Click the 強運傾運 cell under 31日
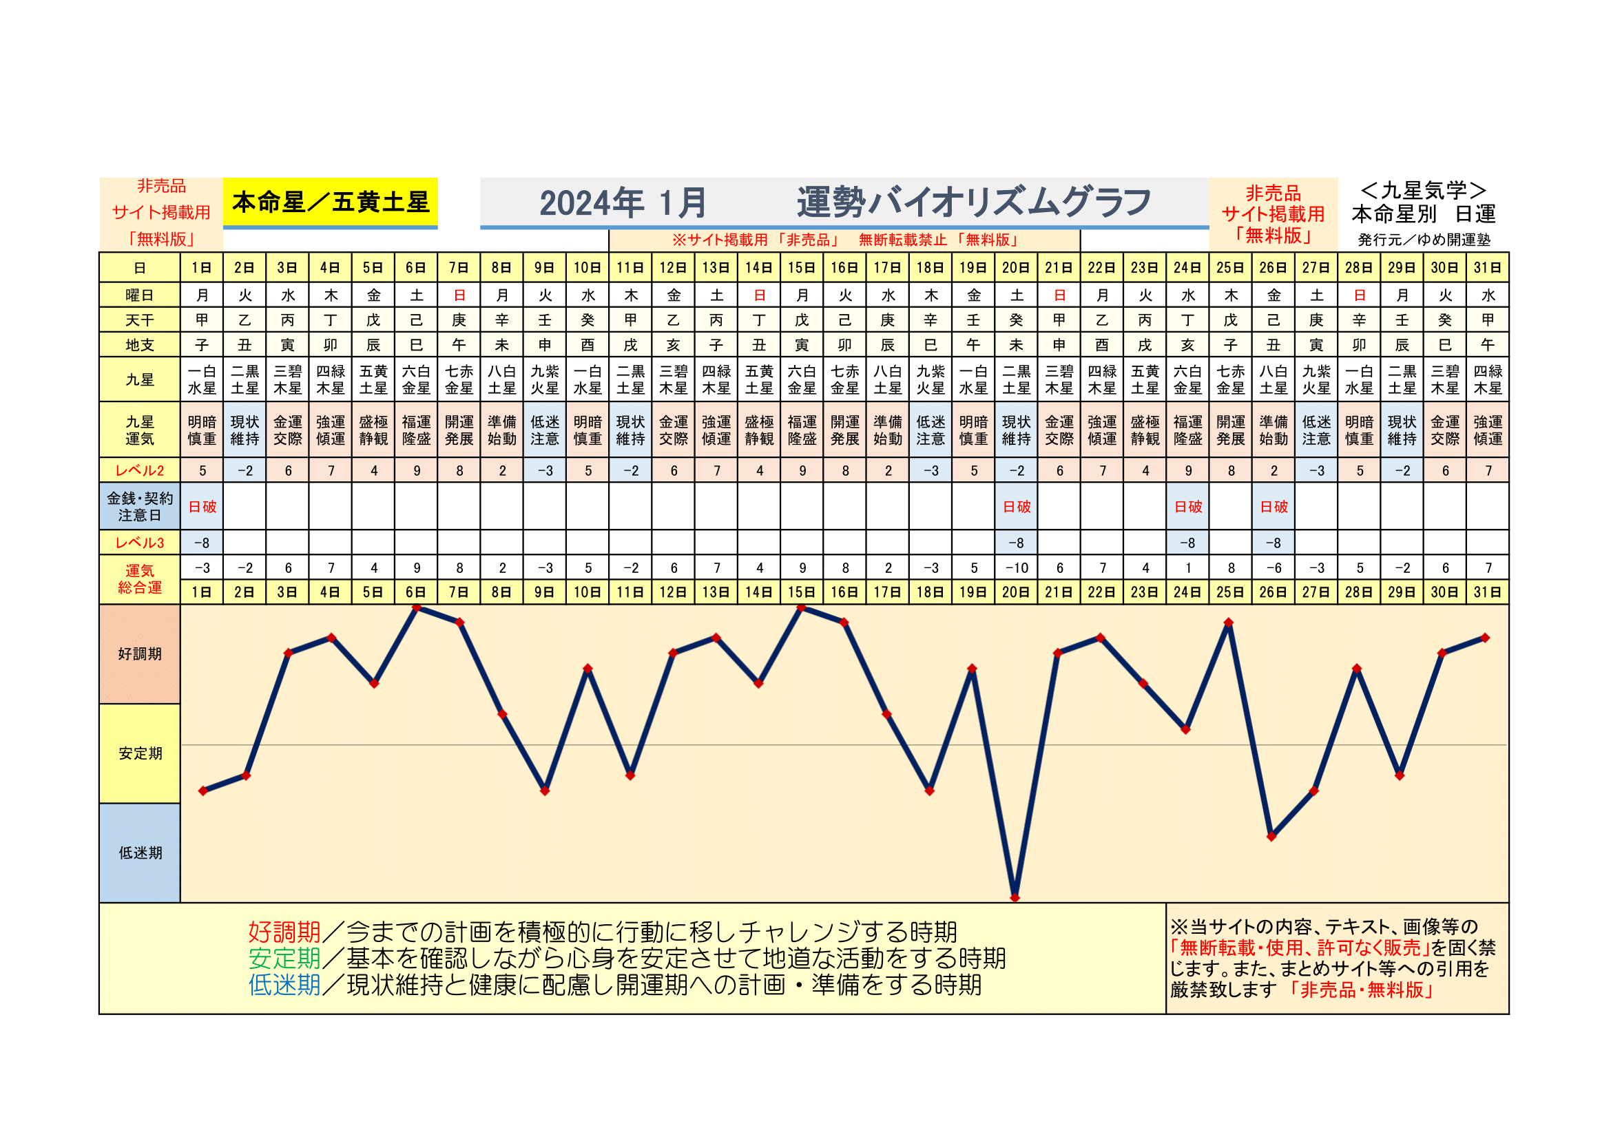 (1488, 430)
